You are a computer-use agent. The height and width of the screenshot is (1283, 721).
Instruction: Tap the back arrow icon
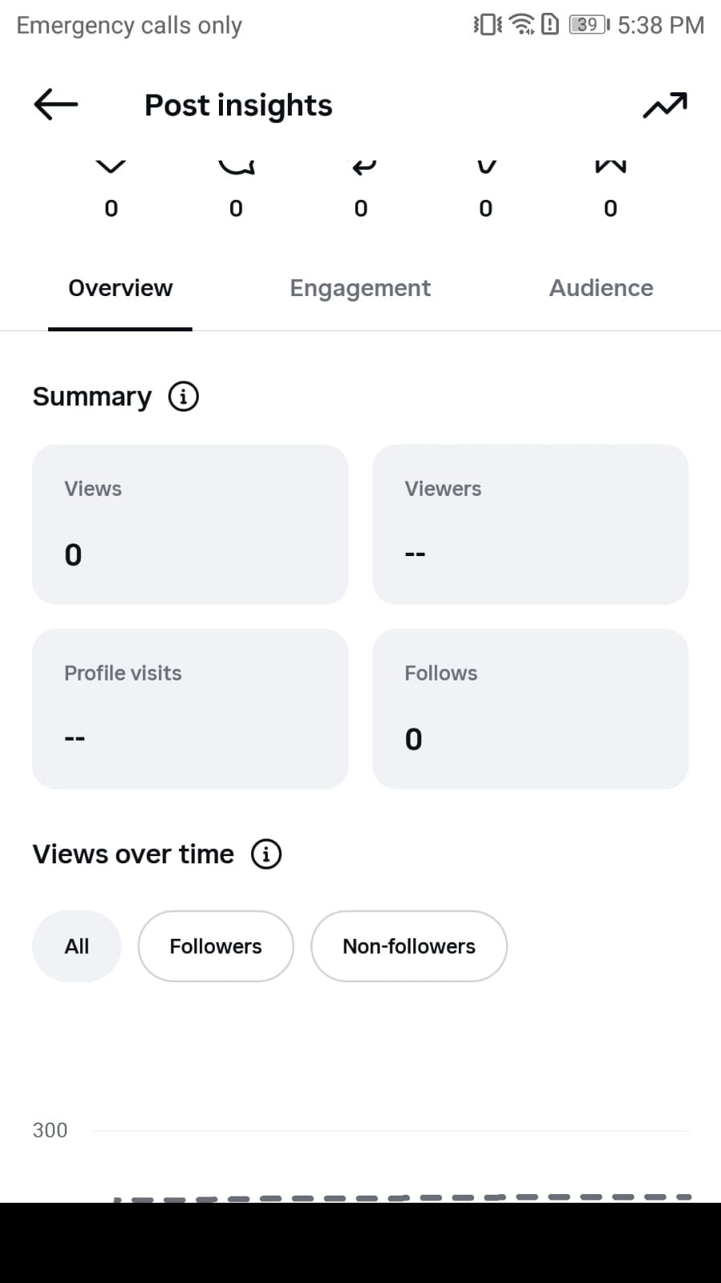pos(55,104)
